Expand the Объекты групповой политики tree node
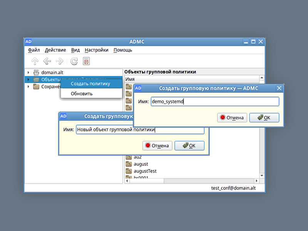Image resolution: width=308 pixels, height=231 pixels. 28,80
